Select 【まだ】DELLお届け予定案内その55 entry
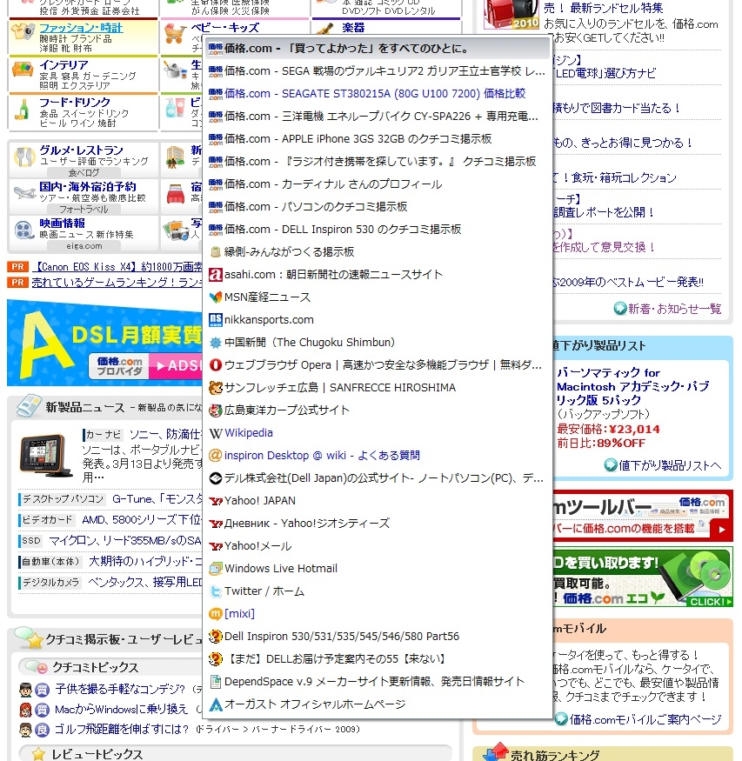 point(378,659)
